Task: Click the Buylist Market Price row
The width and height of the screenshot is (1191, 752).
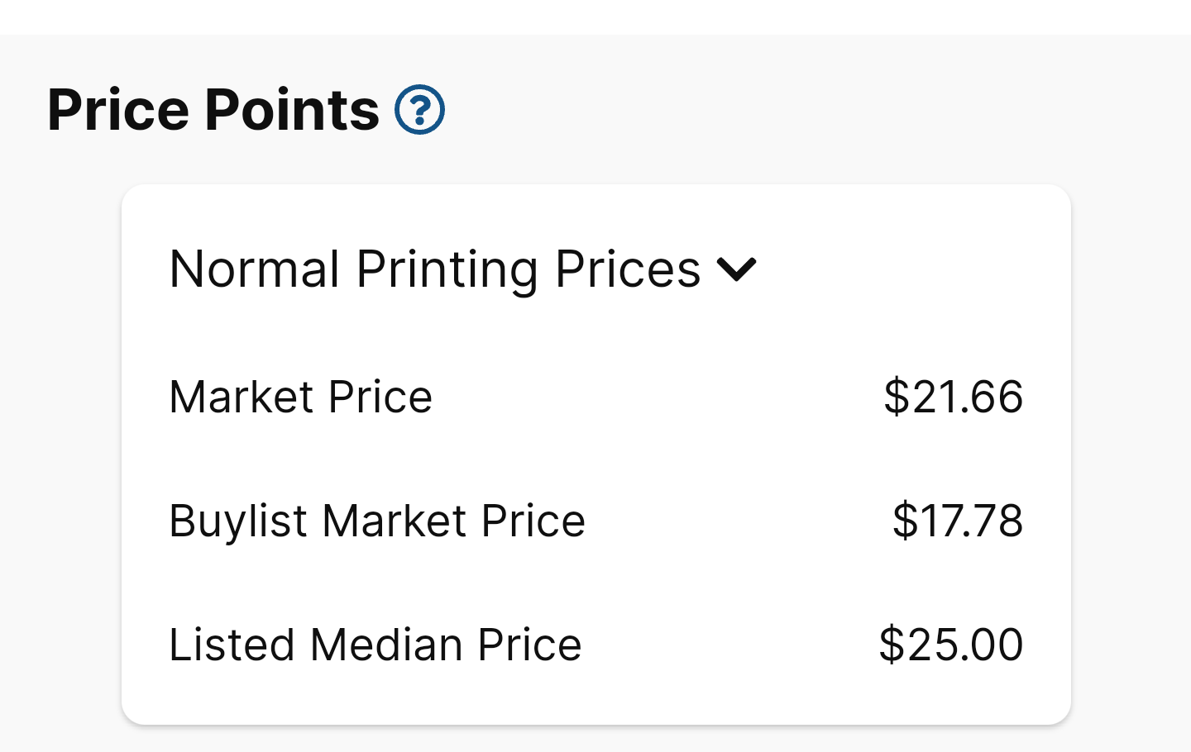Action: tap(376, 521)
